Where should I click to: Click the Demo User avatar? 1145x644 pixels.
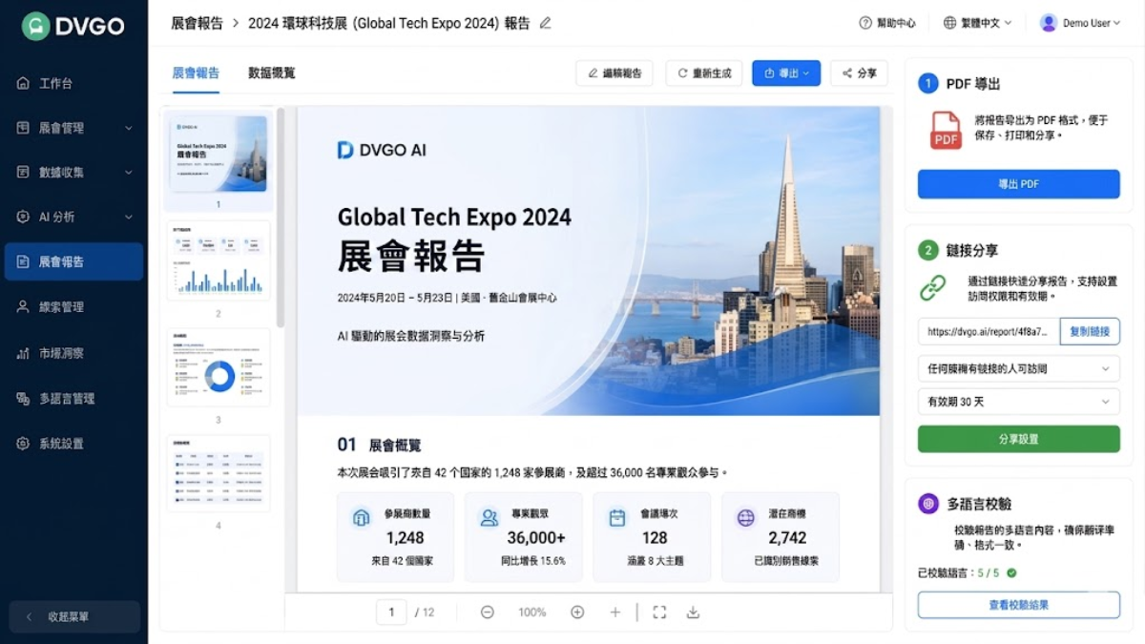point(1049,23)
